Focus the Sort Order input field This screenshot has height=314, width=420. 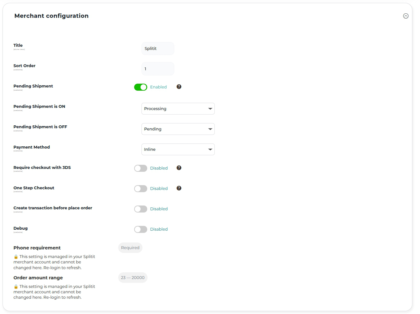point(158,69)
